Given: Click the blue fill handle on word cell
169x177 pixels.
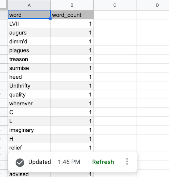Looking at the screenshot, I should 50,19.
